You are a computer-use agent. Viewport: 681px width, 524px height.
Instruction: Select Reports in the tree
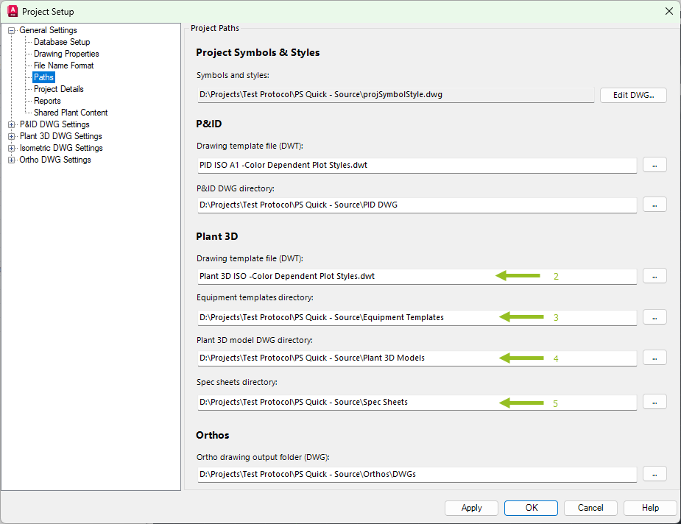tap(47, 101)
